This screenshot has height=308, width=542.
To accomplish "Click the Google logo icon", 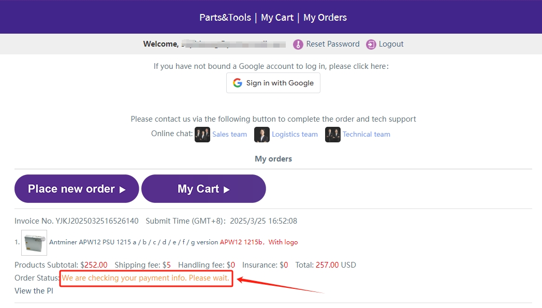I will click(238, 83).
